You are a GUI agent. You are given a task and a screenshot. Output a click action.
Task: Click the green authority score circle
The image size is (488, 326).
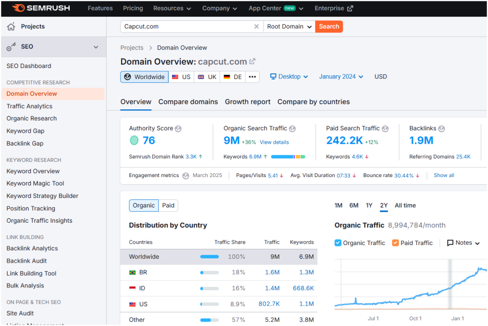click(134, 140)
